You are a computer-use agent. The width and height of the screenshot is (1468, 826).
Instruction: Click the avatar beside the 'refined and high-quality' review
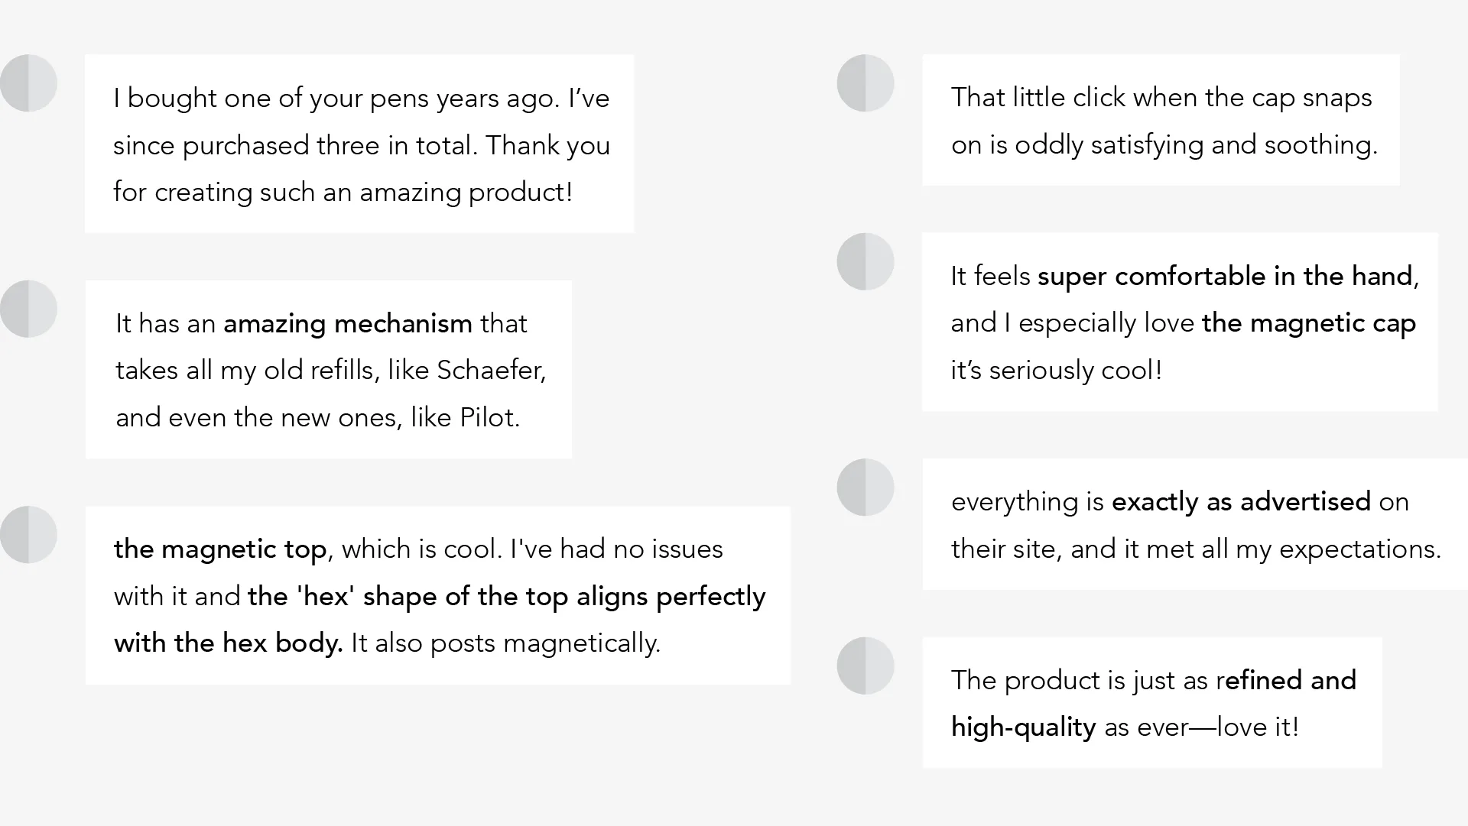tap(866, 666)
